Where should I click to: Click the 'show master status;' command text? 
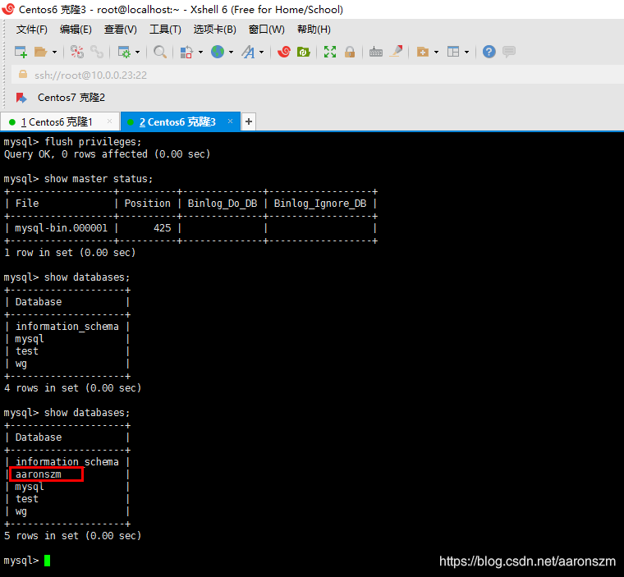click(99, 179)
